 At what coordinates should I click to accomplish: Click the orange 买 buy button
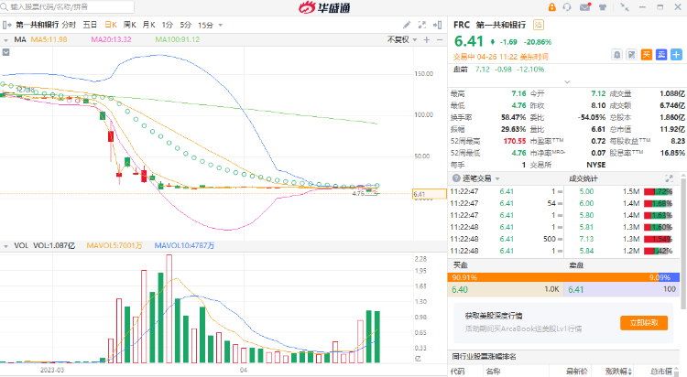click(x=647, y=54)
